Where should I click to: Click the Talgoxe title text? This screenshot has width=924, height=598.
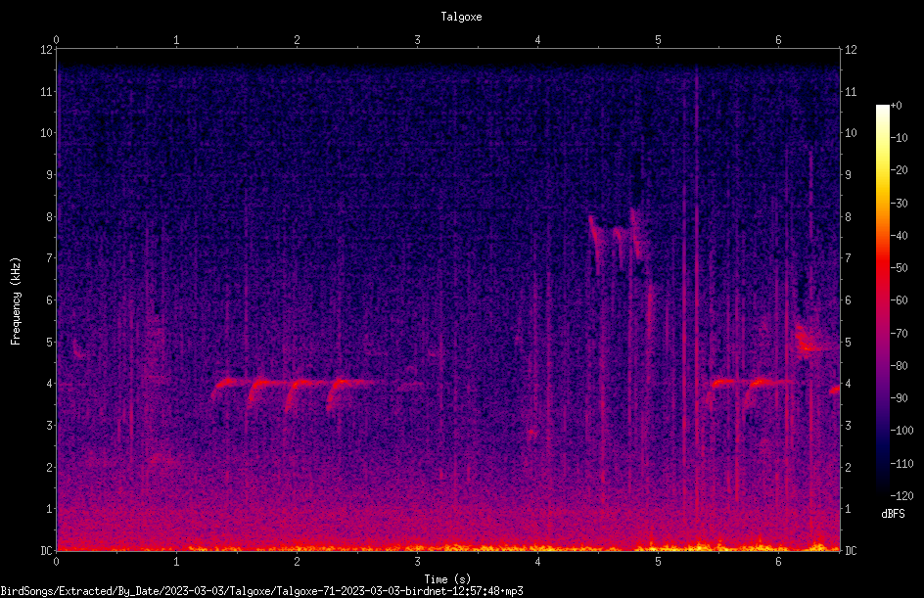click(461, 17)
